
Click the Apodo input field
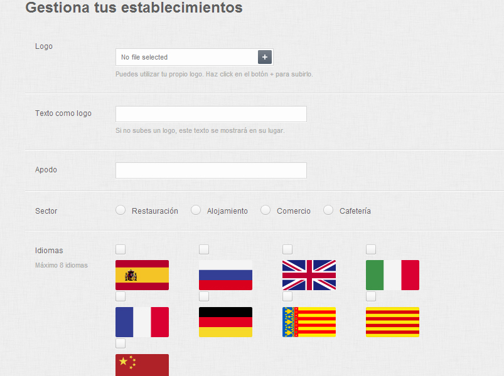tap(210, 170)
